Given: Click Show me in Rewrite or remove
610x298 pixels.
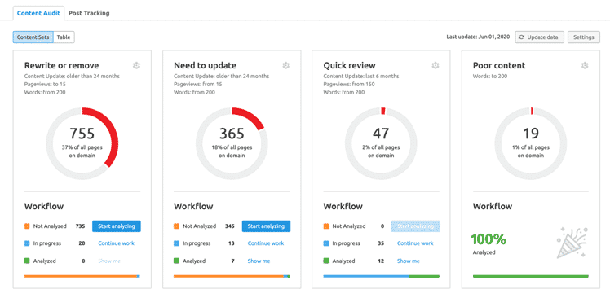Looking at the screenshot, I should (x=109, y=261).
